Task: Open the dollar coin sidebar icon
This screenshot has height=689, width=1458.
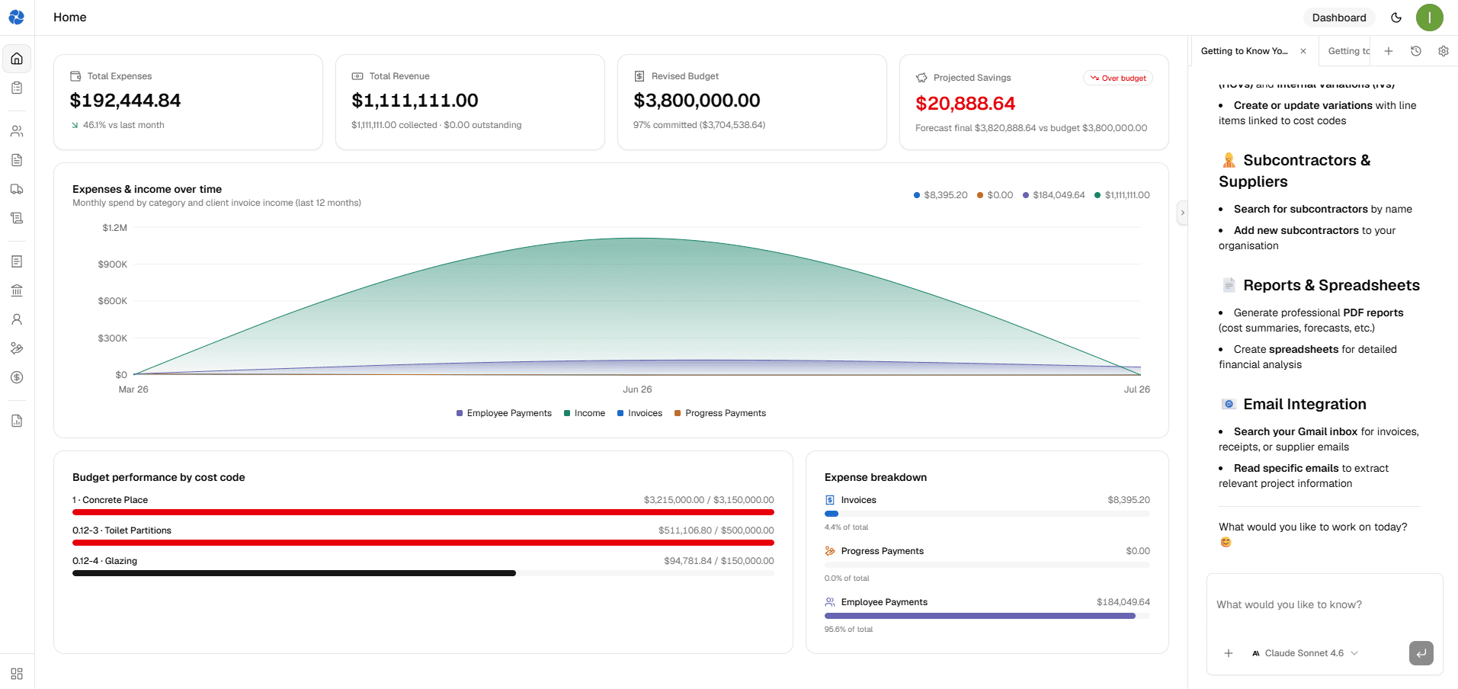Action: coord(17,377)
